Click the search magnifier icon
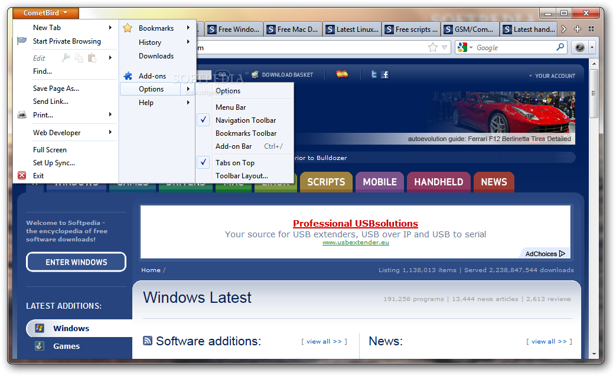Image resolution: width=616 pixels, height=376 pixels. pos(560,47)
